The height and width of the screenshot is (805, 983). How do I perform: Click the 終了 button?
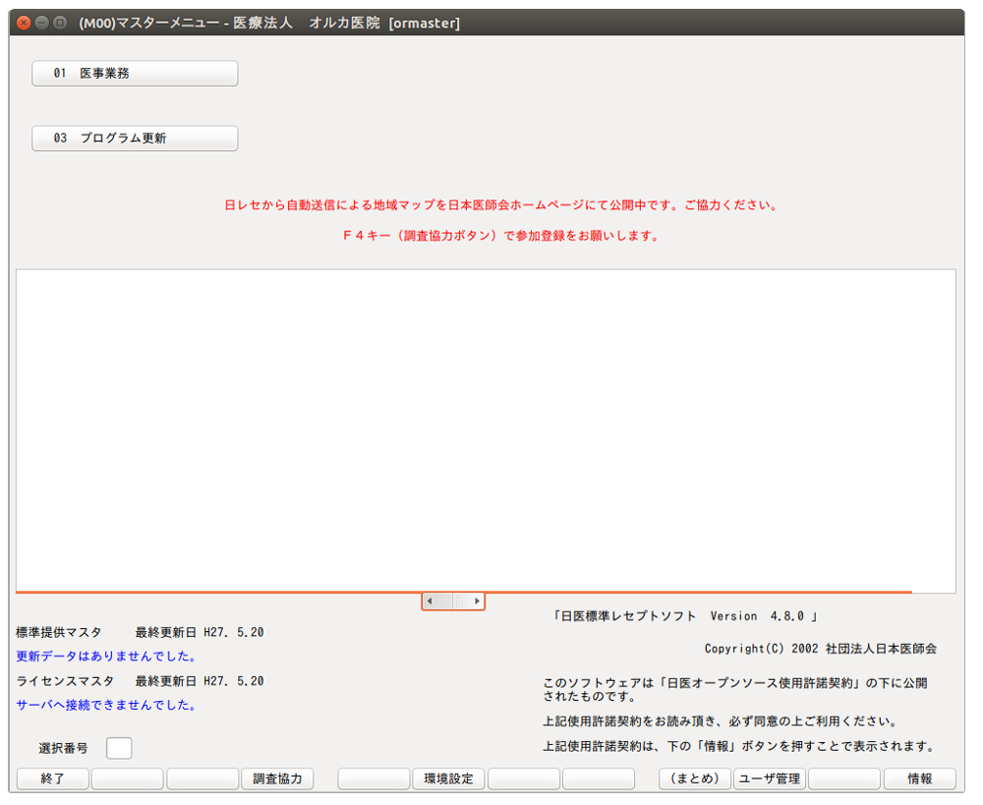(53, 778)
